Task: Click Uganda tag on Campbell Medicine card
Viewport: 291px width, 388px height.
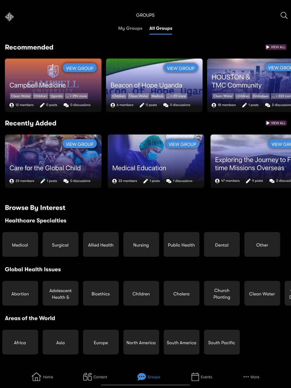Action: coord(56,96)
